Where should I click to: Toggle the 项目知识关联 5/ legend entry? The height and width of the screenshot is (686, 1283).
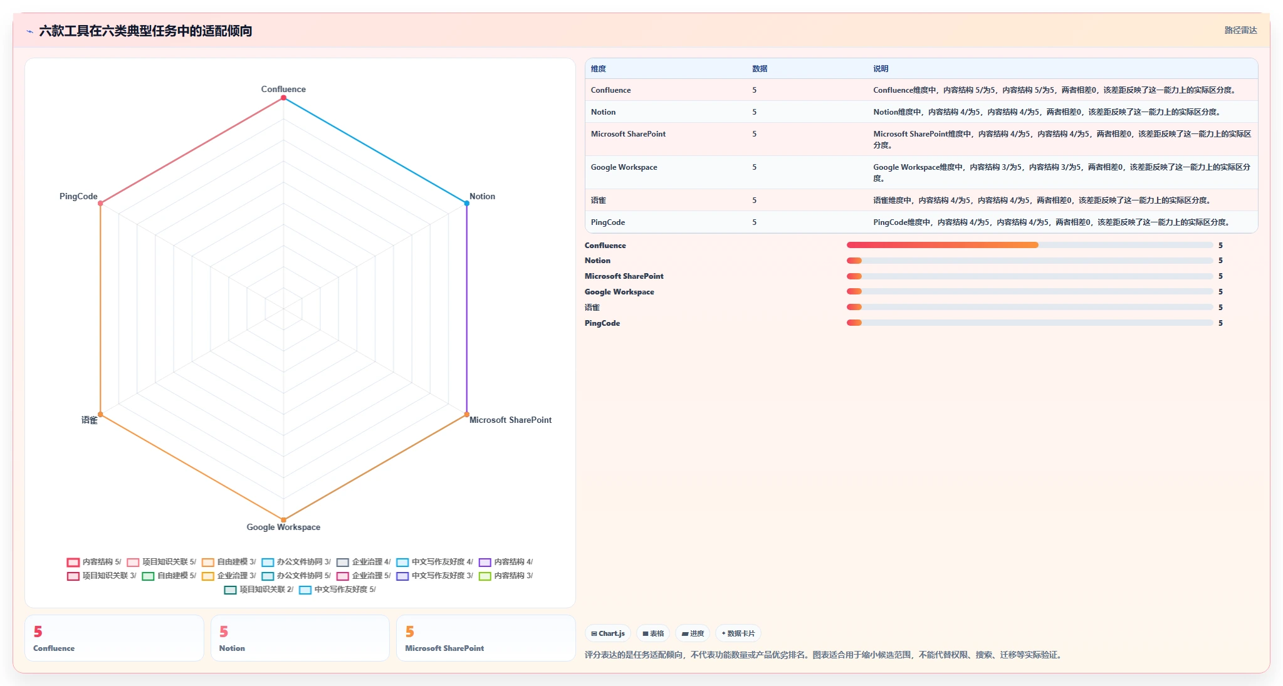[x=162, y=562]
